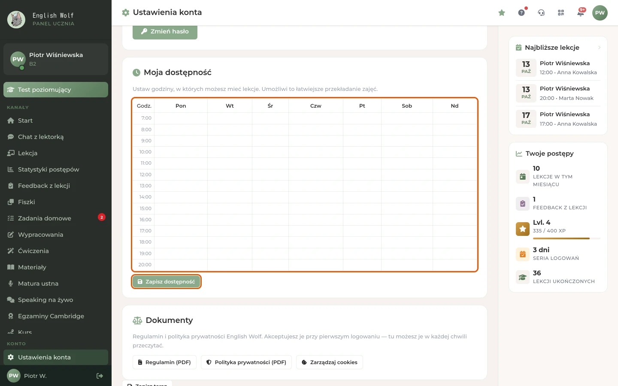The height and width of the screenshot is (386, 618).
Task: Open the 17 PAŹ 17:00 Anna Kowalska lesson
Action: tap(558, 119)
